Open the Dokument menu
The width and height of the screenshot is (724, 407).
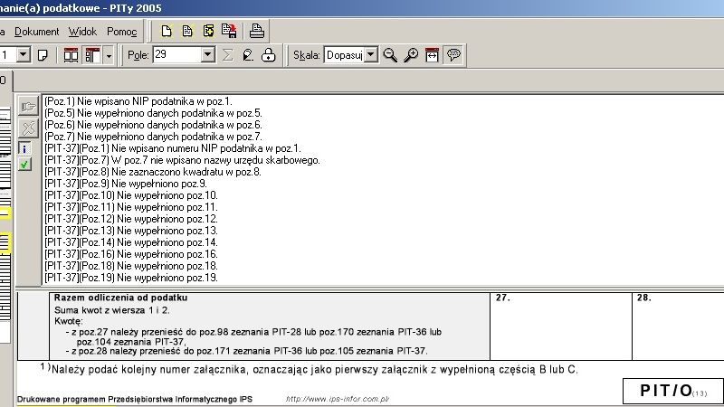[x=36, y=32]
